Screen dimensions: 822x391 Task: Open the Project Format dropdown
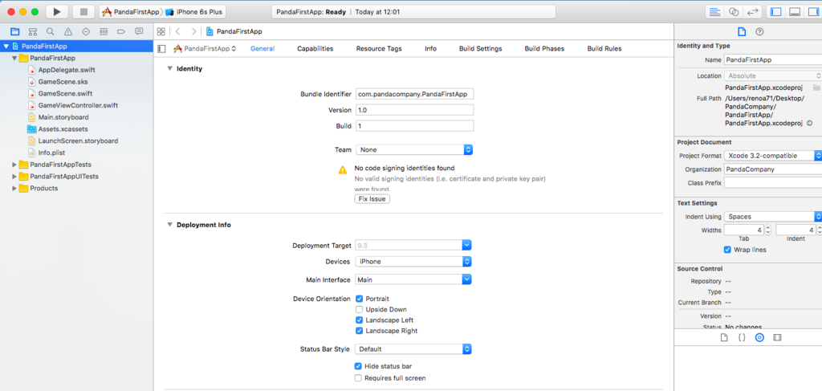(773, 156)
